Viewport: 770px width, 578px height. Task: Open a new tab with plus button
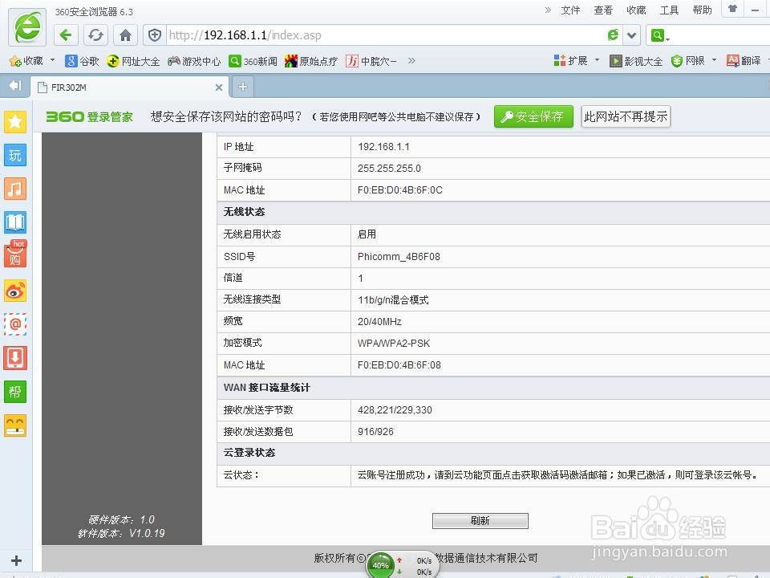[x=242, y=87]
